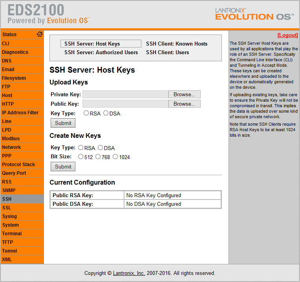Screen dimensions: 300x282
Task: Open XML page
Action: 22,260
